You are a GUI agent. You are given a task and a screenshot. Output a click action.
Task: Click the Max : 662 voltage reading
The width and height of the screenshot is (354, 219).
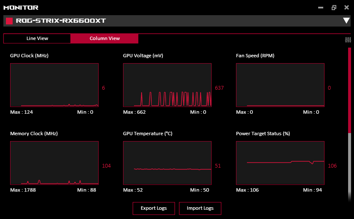134,112
